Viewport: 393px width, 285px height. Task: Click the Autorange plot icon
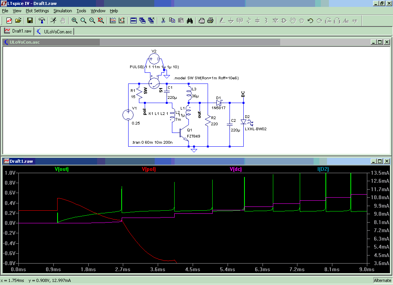[x=113, y=21]
